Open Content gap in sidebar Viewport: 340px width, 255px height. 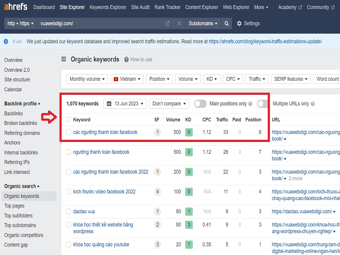click(x=16, y=245)
